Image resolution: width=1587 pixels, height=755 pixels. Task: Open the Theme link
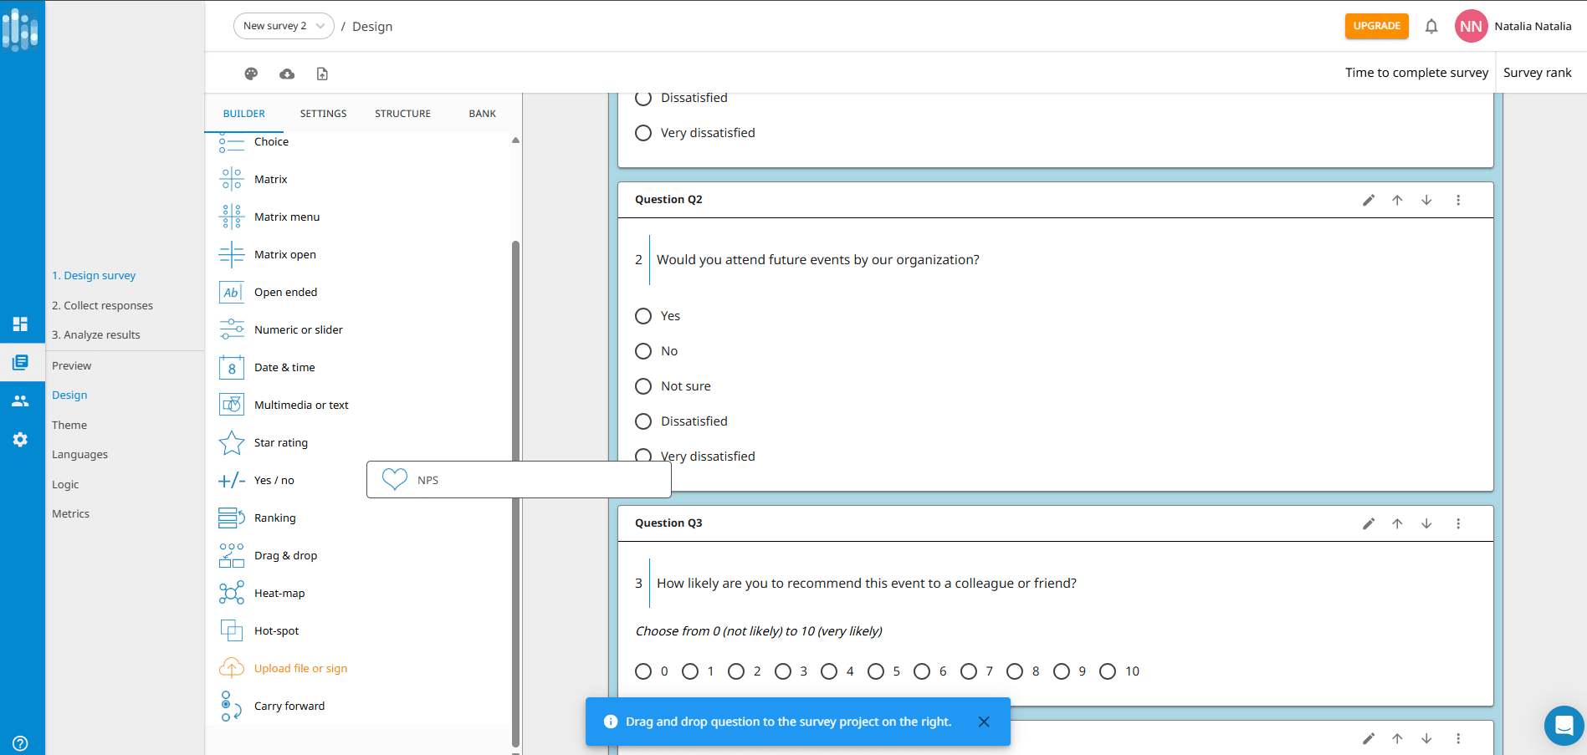pyautogui.click(x=69, y=425)
